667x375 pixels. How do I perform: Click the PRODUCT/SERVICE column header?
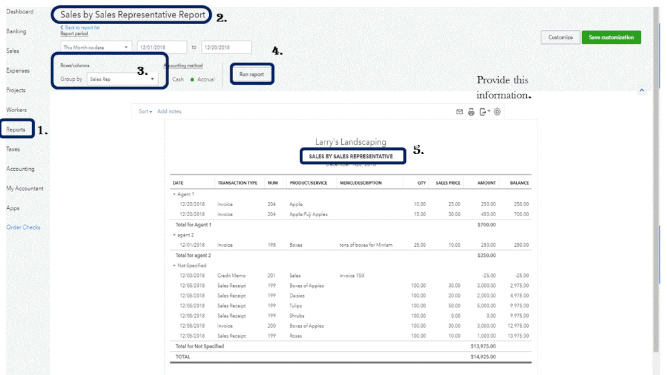tap(308, 183)
